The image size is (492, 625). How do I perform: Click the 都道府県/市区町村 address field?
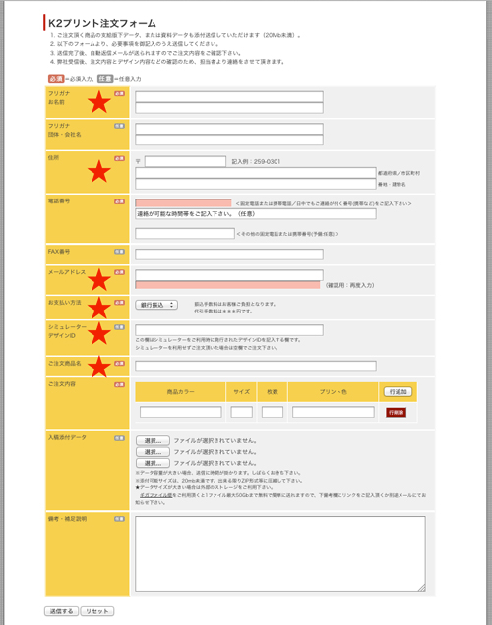(x=256, y=173)
